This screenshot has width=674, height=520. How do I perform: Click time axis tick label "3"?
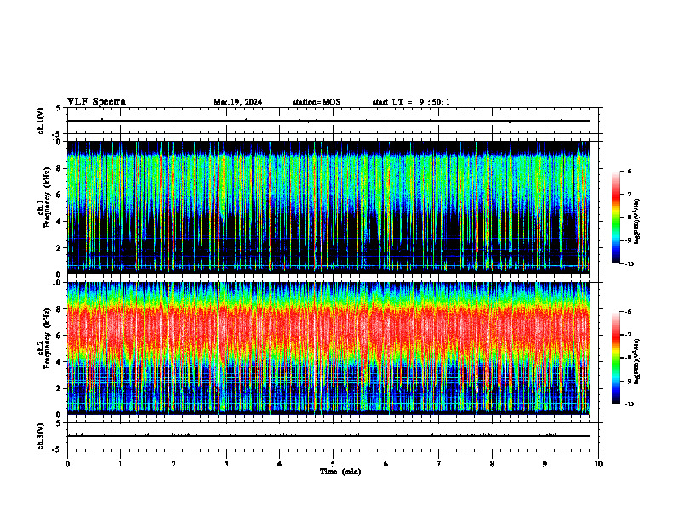226,464
